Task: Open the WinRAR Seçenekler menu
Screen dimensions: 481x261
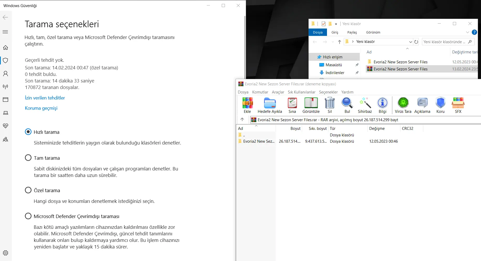Action: tap(328, 92)
